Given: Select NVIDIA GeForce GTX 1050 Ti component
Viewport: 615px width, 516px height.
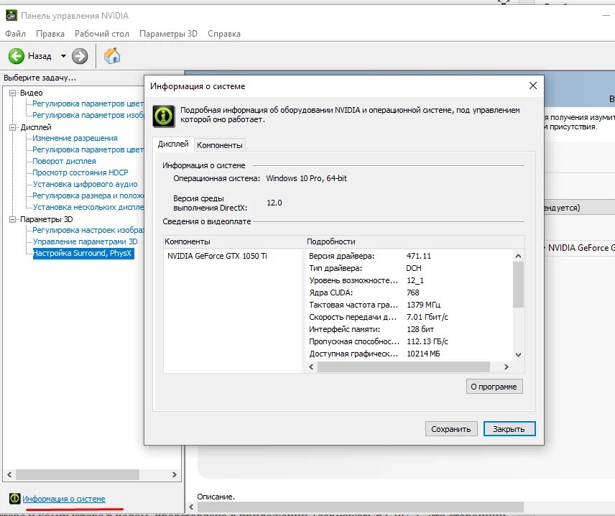Looking at the screenshot, I should [x=217, y=256].
